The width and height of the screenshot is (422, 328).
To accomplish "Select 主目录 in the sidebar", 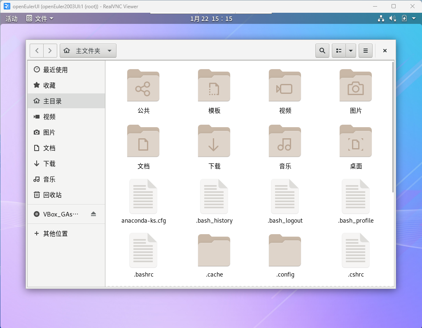I will (x=66, y=101).
